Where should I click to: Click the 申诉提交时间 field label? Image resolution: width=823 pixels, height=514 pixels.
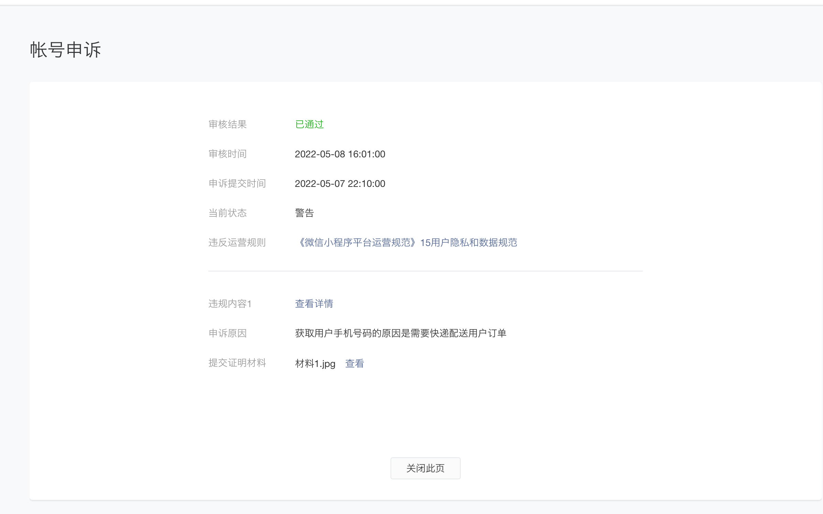237,183
